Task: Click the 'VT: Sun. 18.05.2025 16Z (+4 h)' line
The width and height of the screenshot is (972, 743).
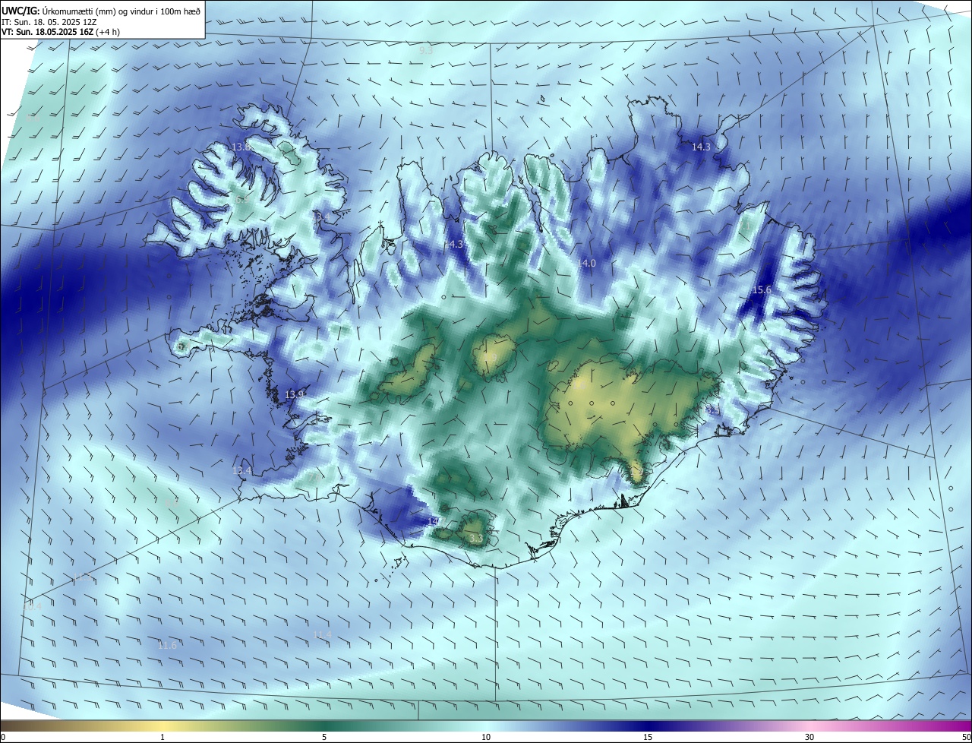Action: click(x=60, y=32)
